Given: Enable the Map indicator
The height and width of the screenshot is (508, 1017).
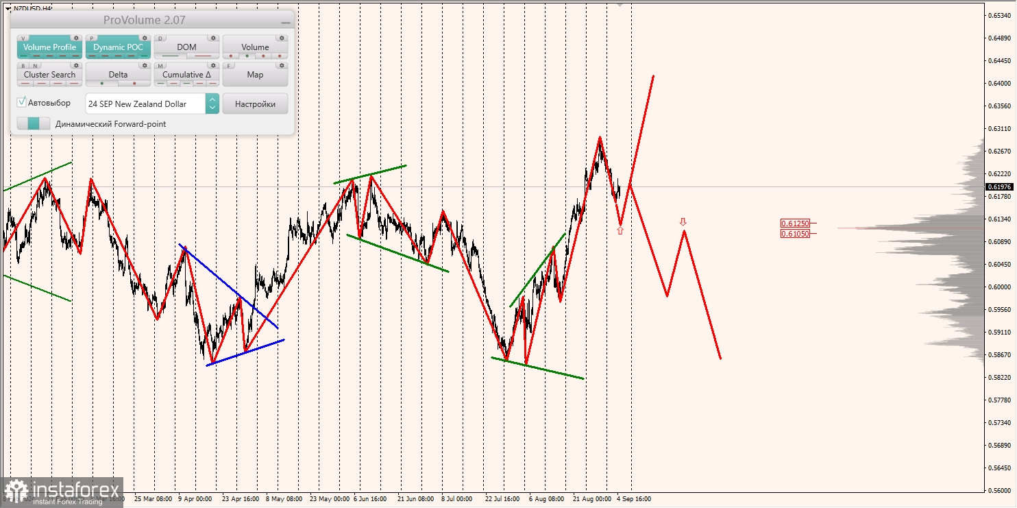Looking at the screenshot, I should pyautogui.click(x=255, y=74).
